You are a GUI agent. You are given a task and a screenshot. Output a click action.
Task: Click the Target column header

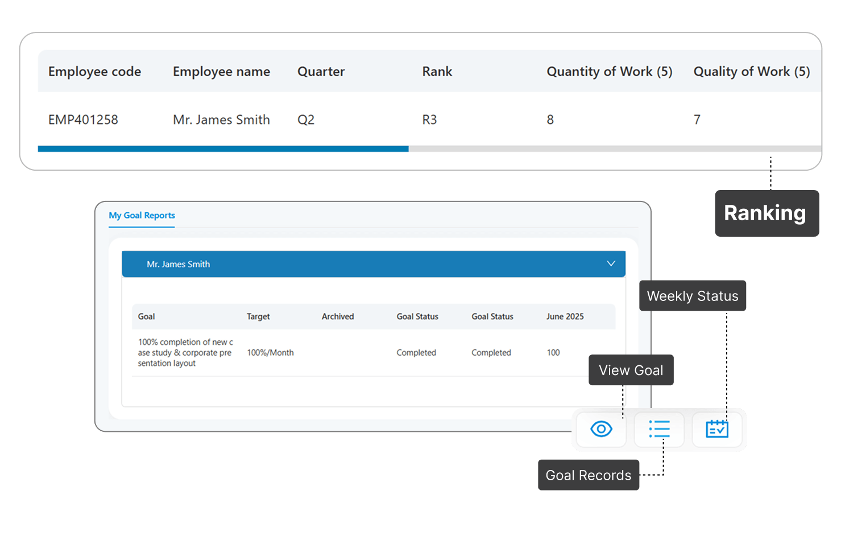point(258,317)
